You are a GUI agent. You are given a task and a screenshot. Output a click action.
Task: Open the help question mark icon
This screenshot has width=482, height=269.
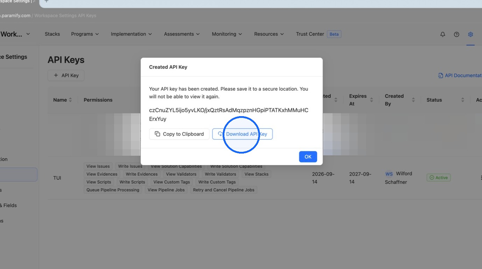click(456, 34)
